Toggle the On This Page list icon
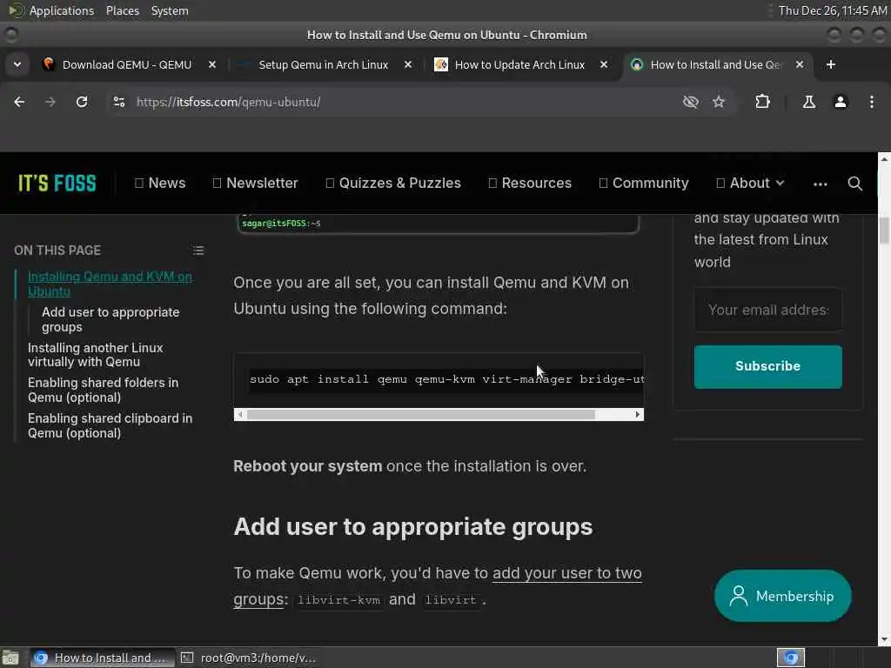The width and height of the screenshot is (891, 668). 198,250
